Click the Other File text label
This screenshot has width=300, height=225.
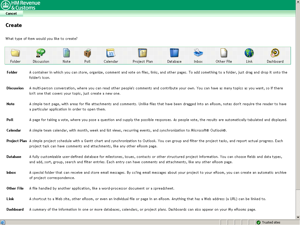(224, 62)
